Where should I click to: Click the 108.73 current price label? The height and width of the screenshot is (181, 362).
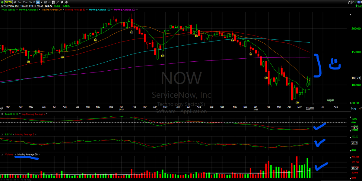coord(356,78)
